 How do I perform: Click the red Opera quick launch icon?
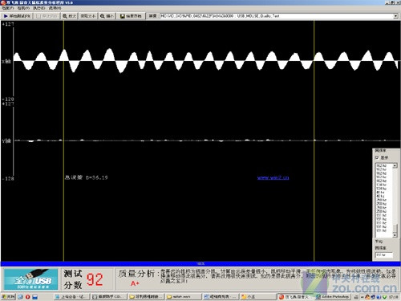click(x=28, y=297)
